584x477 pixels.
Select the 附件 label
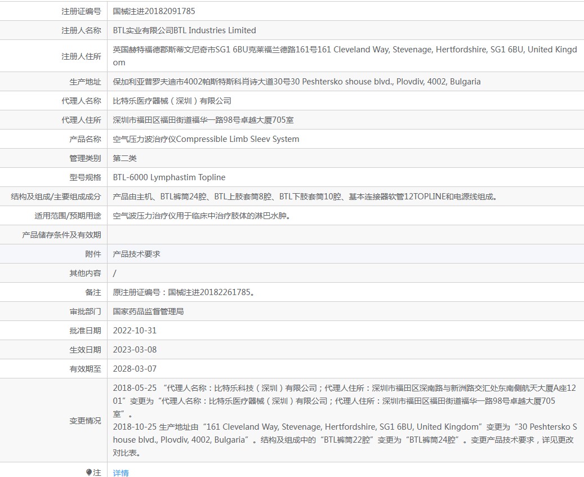(93, 254)
